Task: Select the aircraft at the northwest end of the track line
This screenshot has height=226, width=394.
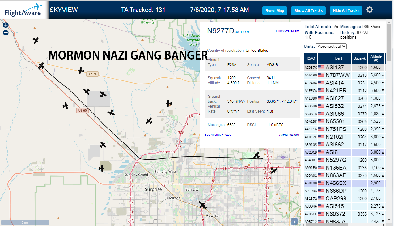Action: [41, 66]
